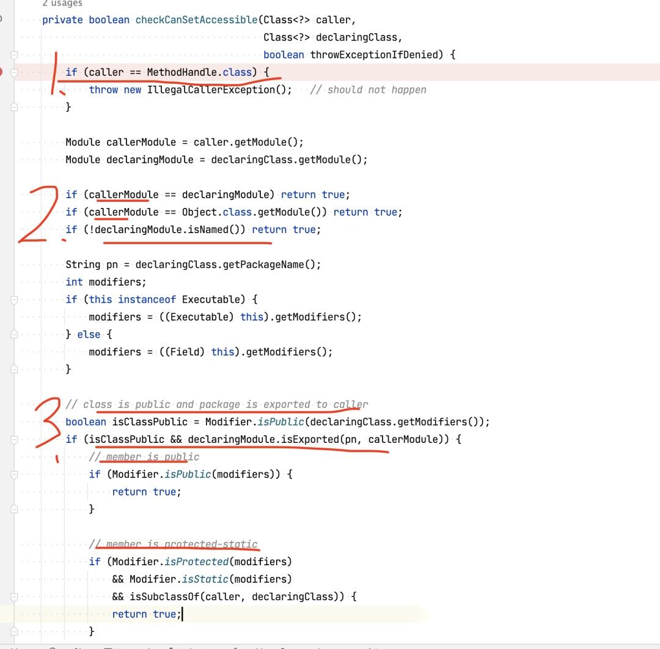Click Modifier.isPublic in the member check

(161, 473)
